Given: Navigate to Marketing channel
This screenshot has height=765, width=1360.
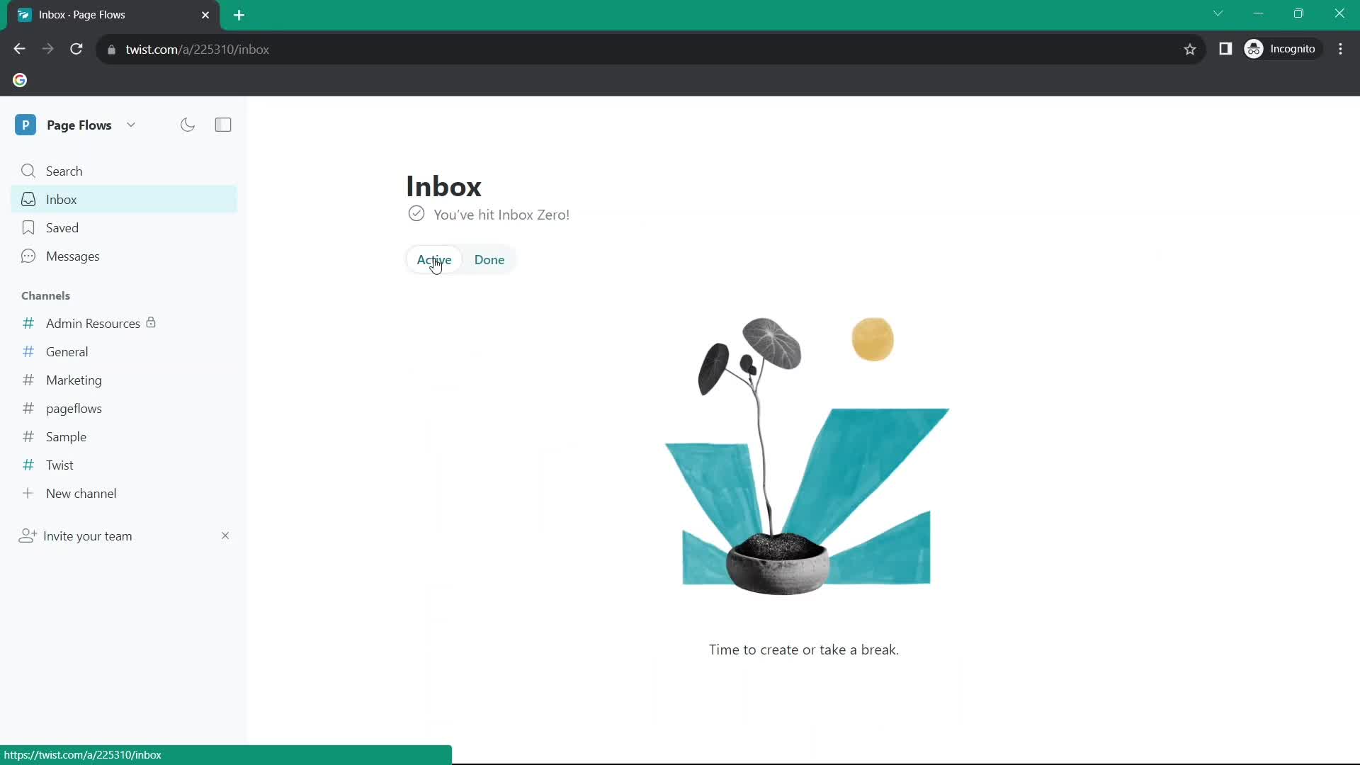Looking at the screenshot, I should (x=73, y=380).
